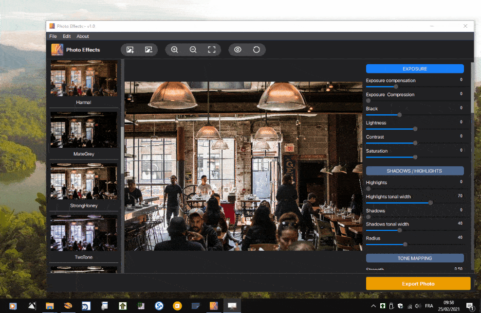Viewport: 481px width, 313px height.
Task: Open the About menu
Action: pos(82,36)
